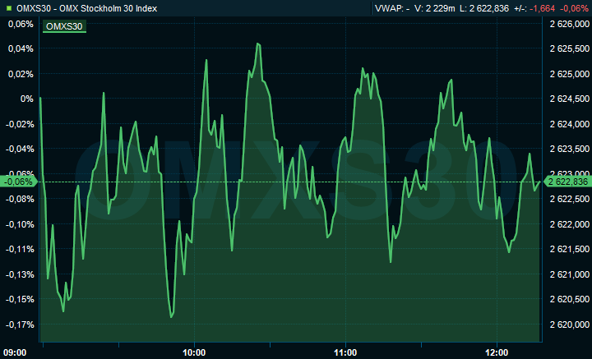
Task: Click the -0,06% change in header
Action: 574,8
